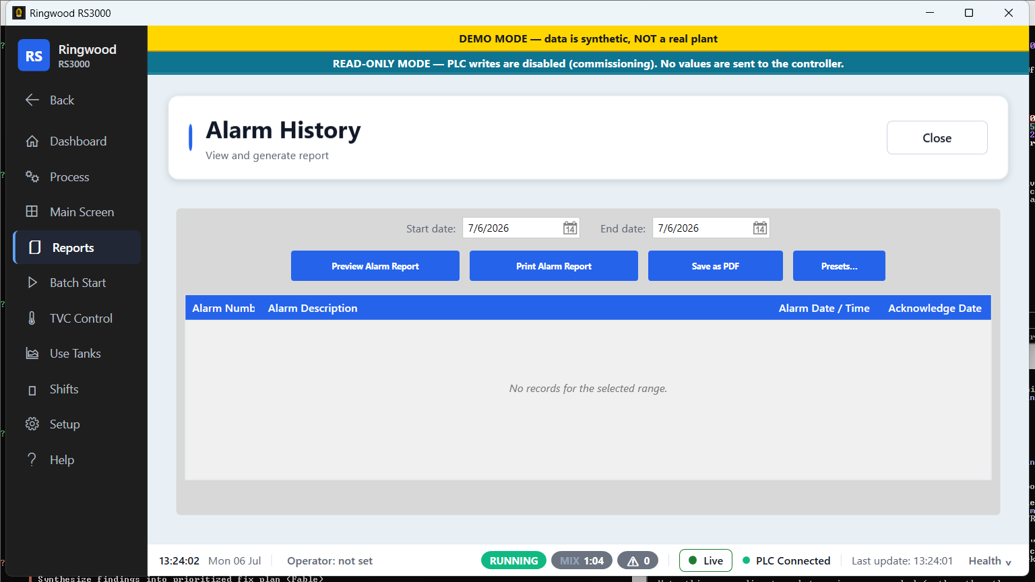Viewport: 1035px width, 582px height.
Task: Open the Presets... menu button
Action: (839, 266)
